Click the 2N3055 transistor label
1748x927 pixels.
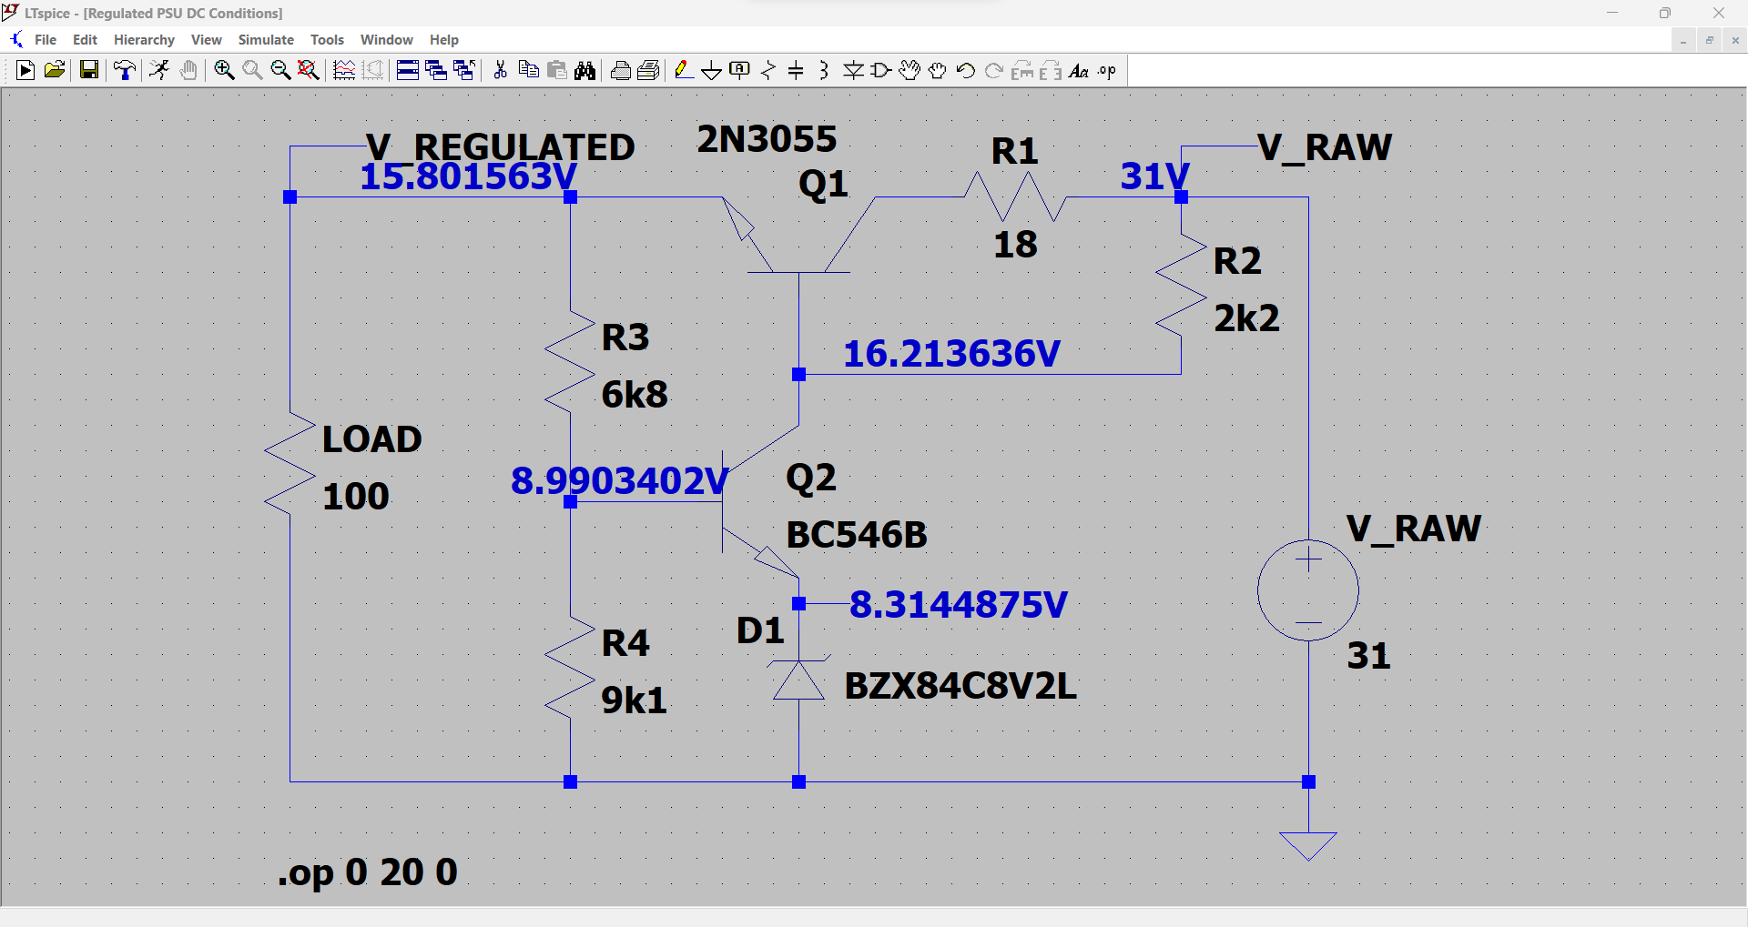point(767,139)
